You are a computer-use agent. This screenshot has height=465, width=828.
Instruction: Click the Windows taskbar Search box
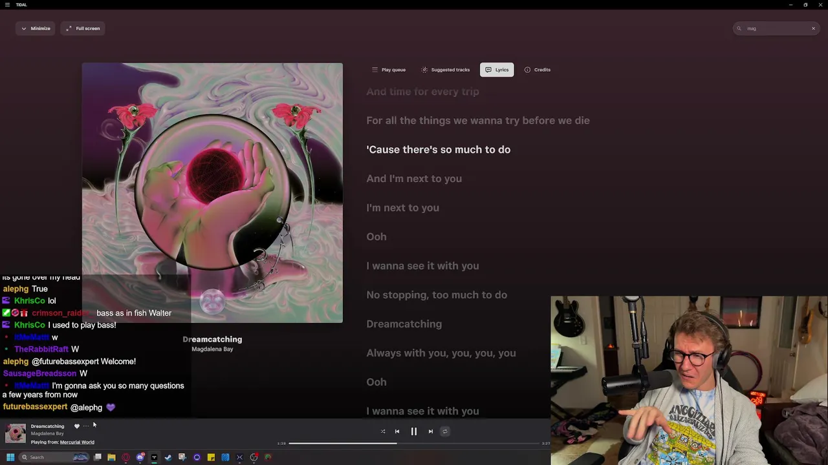point(54,457)
